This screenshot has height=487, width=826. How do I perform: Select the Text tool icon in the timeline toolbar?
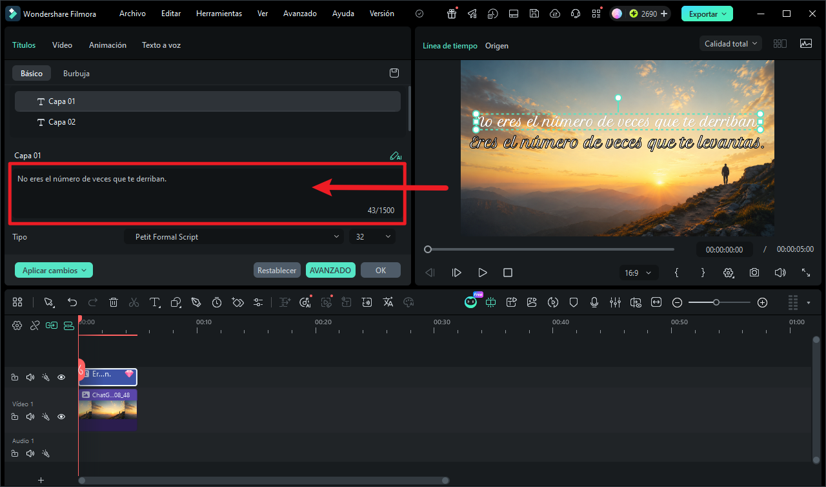[x=155, y=302]
